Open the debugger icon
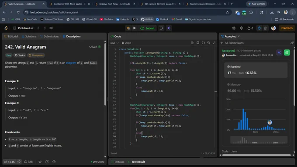The height and width of the screenshot is (167, 297). (x=128, y=28)
